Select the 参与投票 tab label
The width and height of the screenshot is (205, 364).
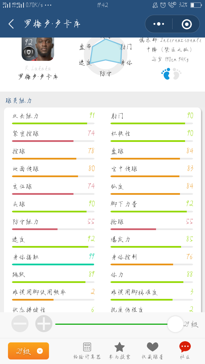[120, 357]
